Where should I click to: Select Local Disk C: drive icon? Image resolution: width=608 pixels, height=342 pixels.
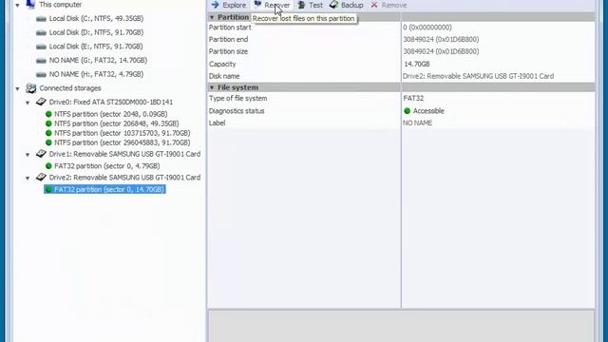coord(41,19)
